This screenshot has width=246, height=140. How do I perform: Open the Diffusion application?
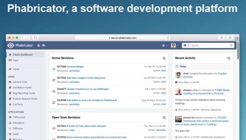tap(18, 128)
